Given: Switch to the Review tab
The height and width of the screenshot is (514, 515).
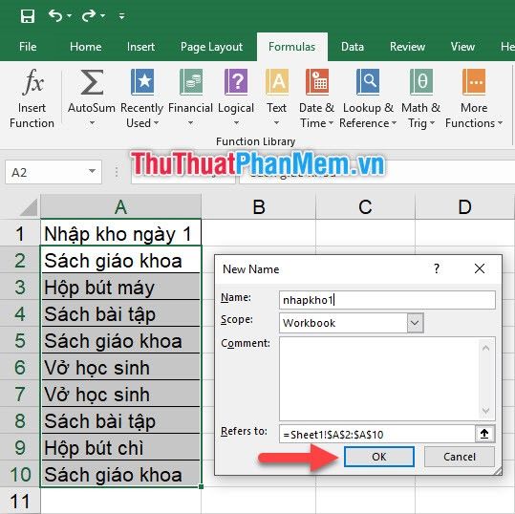Looking at the screenshot, I should pyautogui.click(x=407, y=47).
